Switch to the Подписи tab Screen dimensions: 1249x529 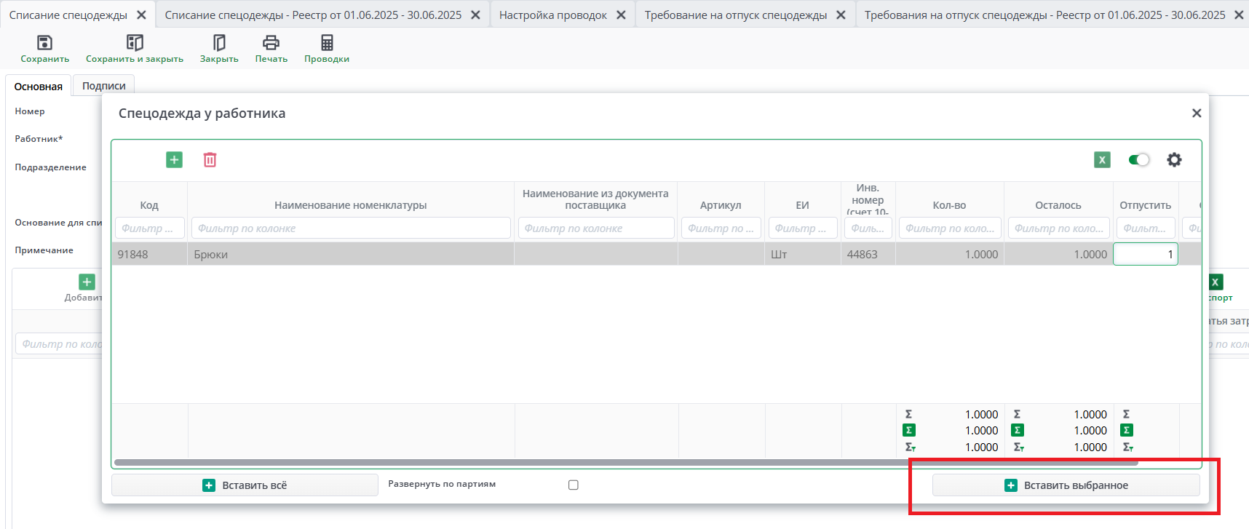(103, 86)
